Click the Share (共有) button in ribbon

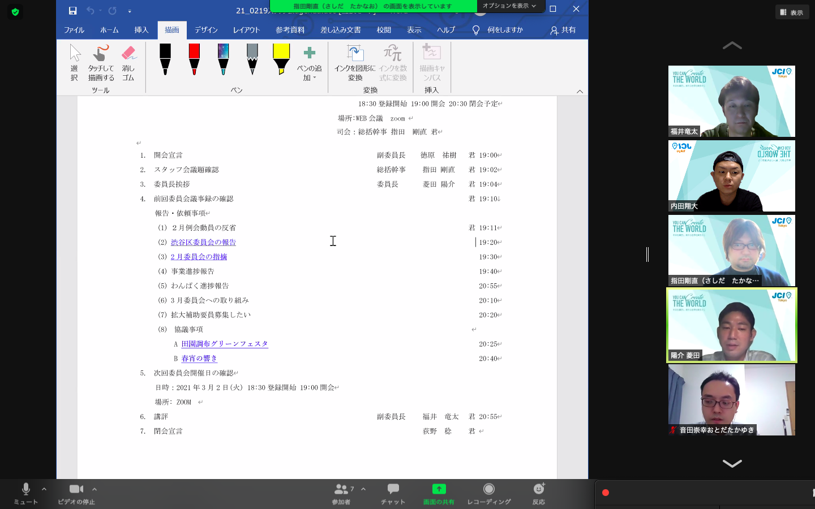click(563, 30)
